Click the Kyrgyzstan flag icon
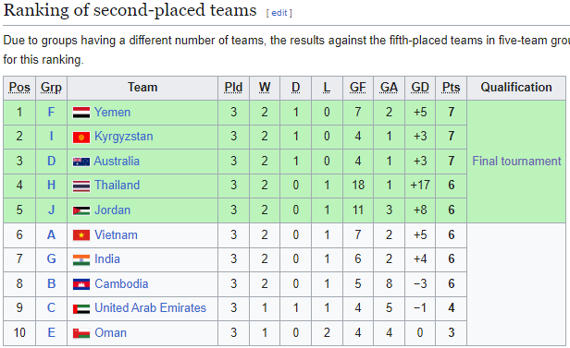The image size is (570, 348). [81, 138]
